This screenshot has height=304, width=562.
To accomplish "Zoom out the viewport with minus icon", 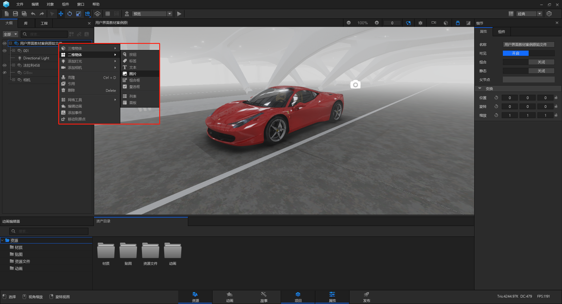I will [349, 23].
